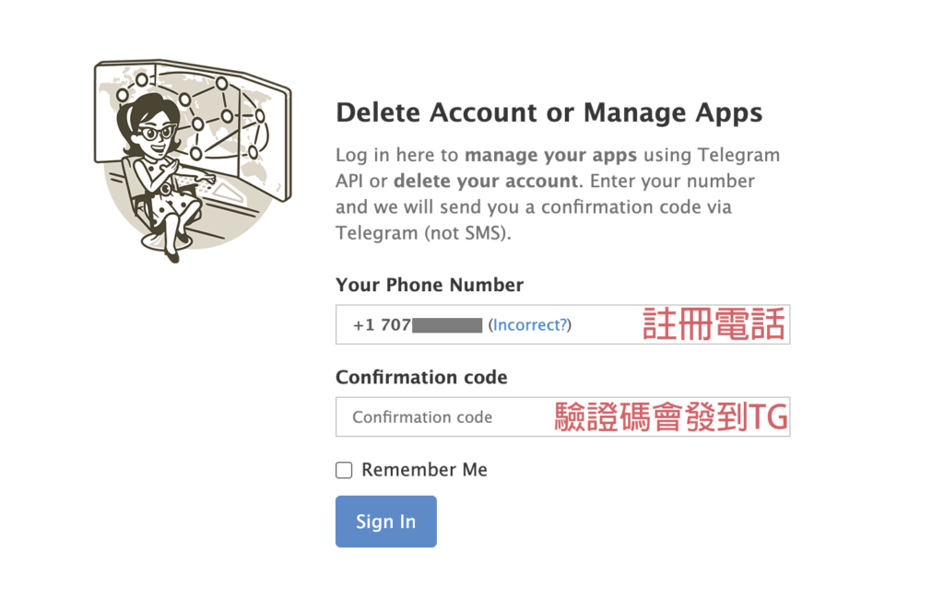Image resolution: width=944 pixels, height=610 pixels.
Task: Click the red "驗證碼會發到TG" annotation text
Action: click(671, 417)
